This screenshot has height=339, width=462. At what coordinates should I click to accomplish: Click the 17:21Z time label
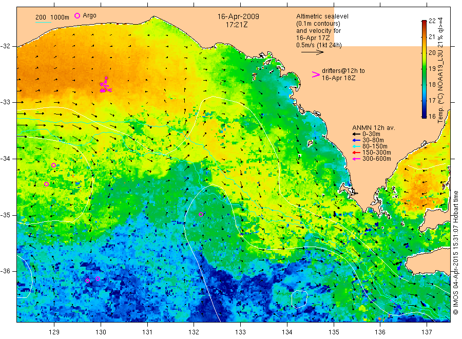coord(237,25)
